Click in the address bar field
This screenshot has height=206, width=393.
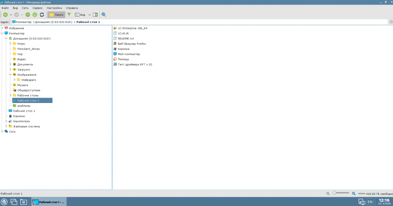(x=200, y=22)
